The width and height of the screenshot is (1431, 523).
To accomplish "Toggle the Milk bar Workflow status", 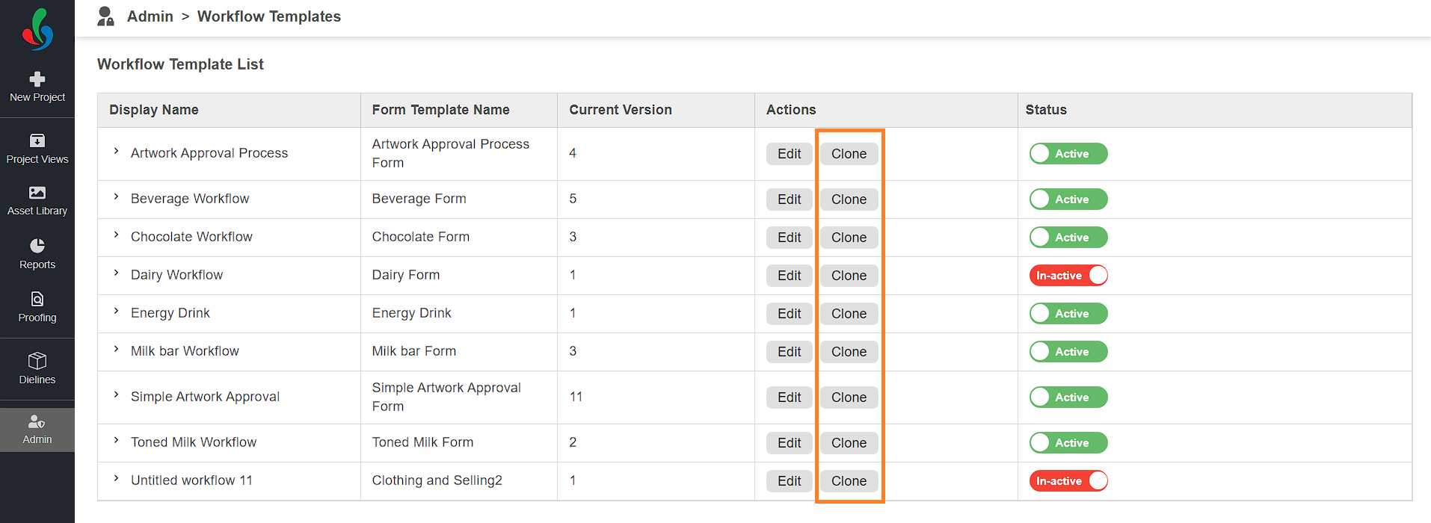I will point(1068,352).
